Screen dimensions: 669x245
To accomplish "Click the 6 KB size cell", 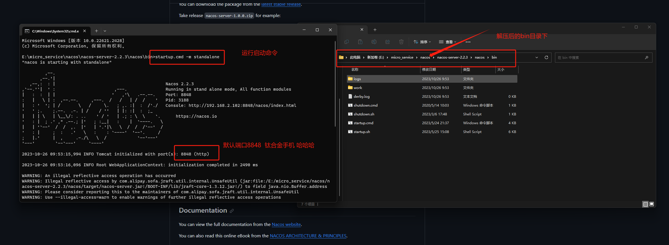I will point(512,132).
